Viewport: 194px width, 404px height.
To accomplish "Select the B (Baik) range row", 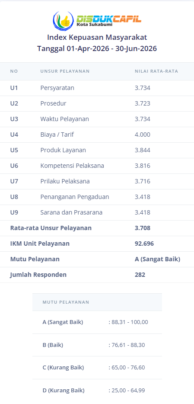I will [97, 345].
